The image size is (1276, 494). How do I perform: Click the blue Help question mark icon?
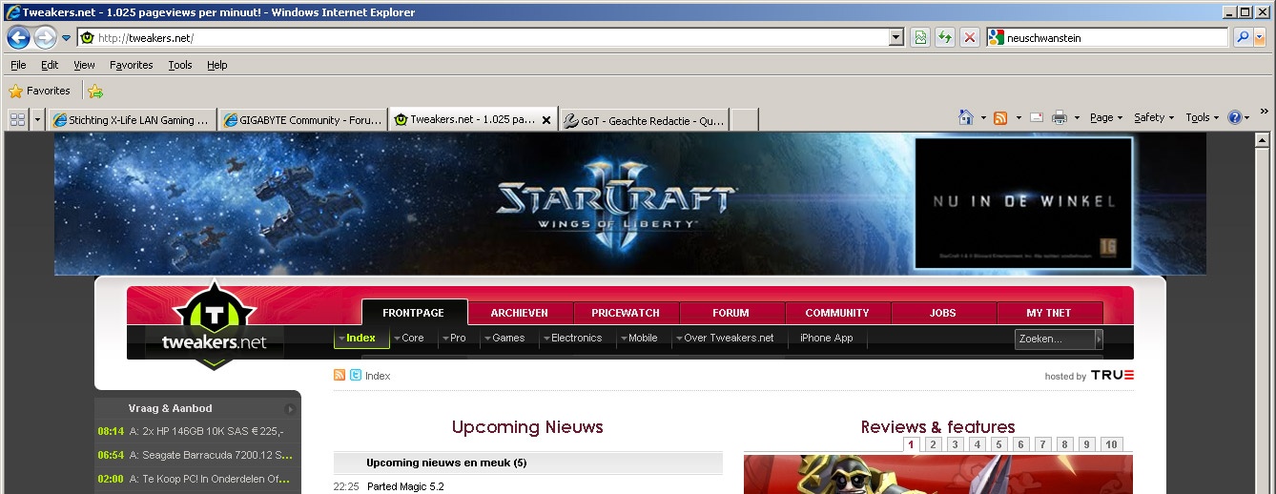click(x=1234, y=117)
